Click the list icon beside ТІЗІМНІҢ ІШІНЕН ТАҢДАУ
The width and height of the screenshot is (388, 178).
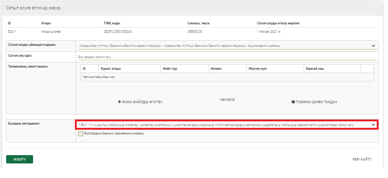(x=293, y=102)
